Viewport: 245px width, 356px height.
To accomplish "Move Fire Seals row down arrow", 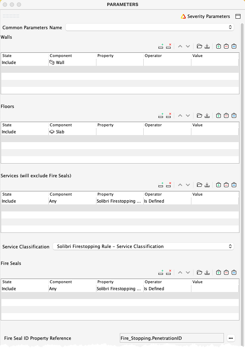I will pos(188,272).
